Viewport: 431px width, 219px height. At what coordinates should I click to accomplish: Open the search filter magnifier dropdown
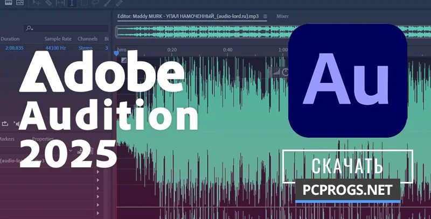tap(30, 28)
